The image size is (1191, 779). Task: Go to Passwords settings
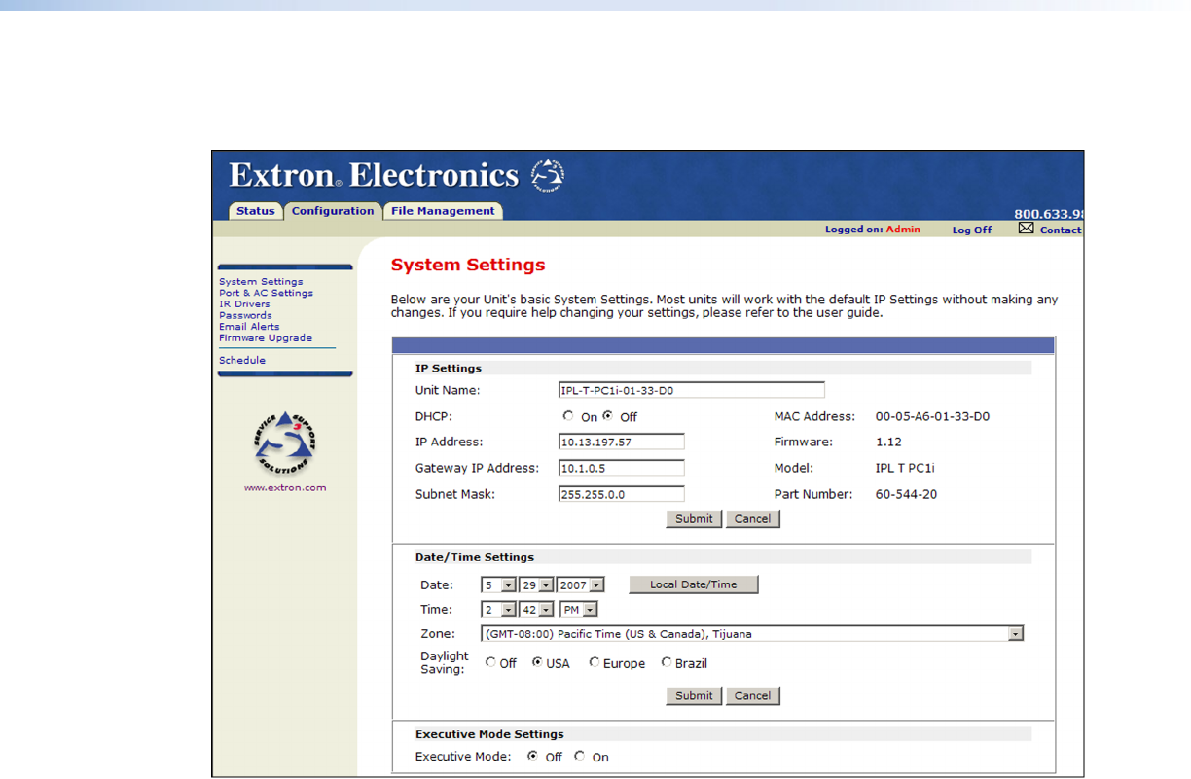click(245, 315)
